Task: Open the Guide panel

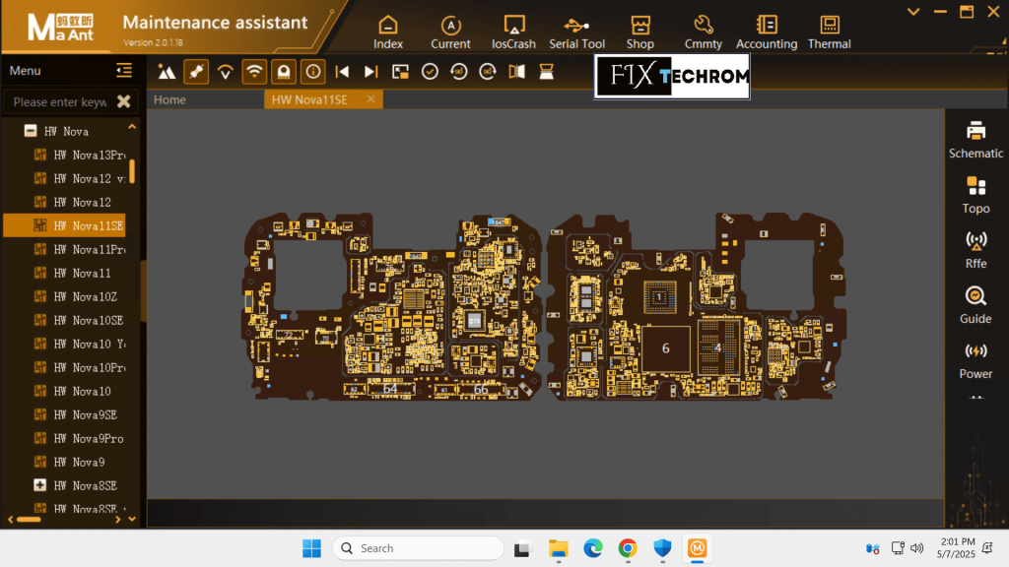Action: (975, 306)
